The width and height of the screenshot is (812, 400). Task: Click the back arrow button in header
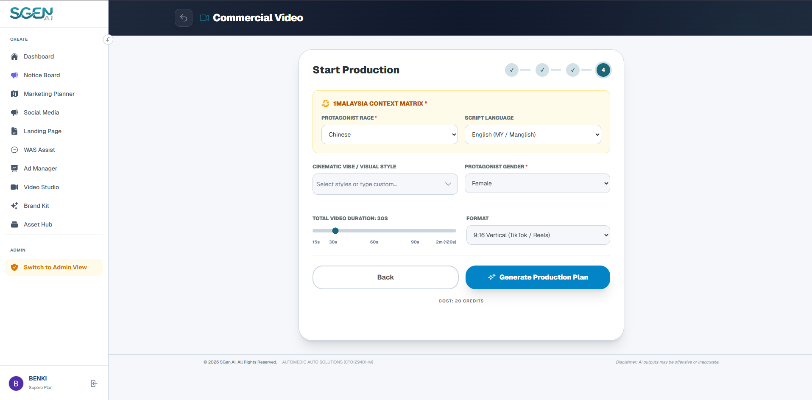pyautogui.click(x=184, y=18)
